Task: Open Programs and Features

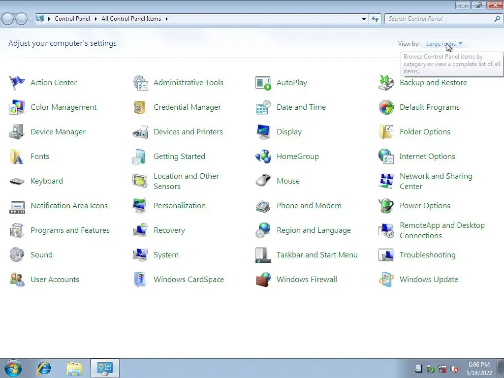Action: (70, 230)
